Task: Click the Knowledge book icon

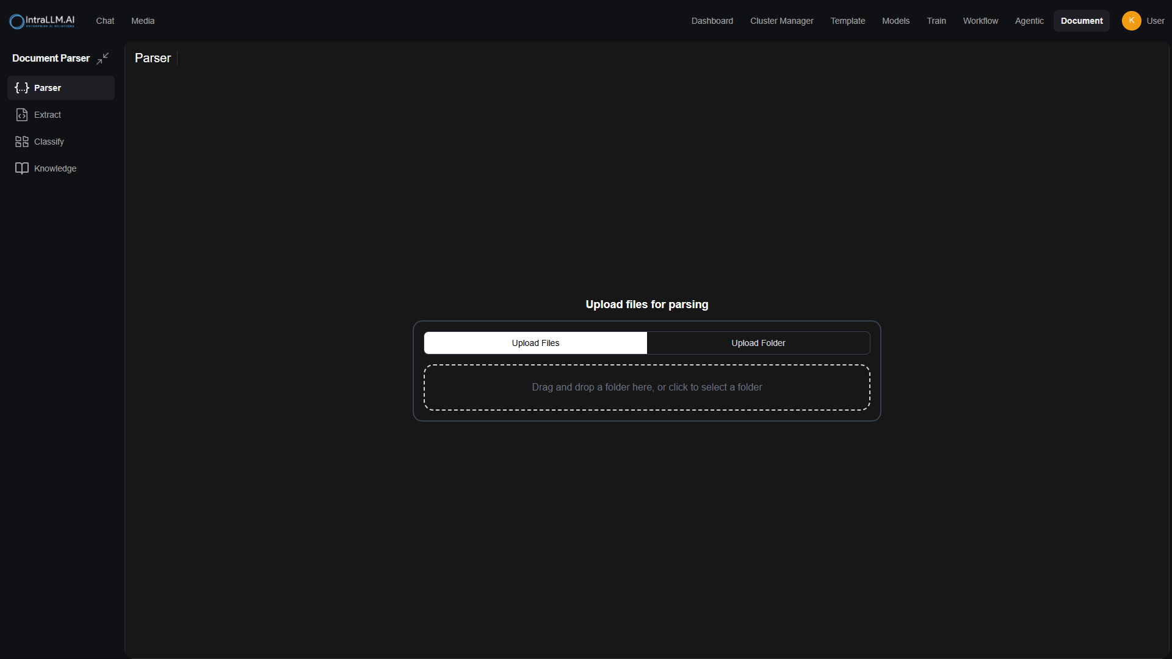Action: [x=22, y=168]
